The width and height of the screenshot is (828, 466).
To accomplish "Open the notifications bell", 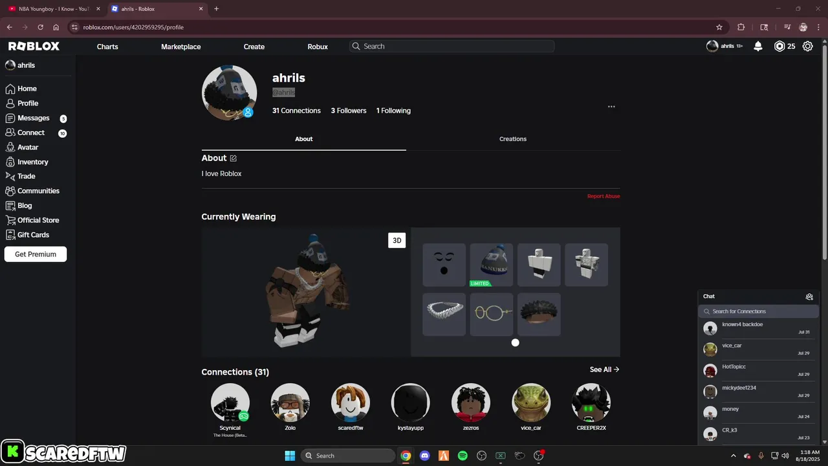I will point(758,47).
